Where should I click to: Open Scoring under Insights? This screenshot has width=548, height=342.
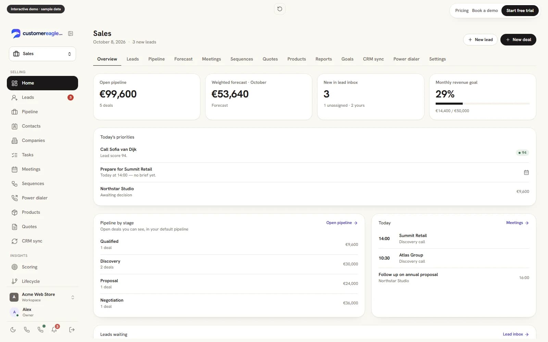coord(42,267)
